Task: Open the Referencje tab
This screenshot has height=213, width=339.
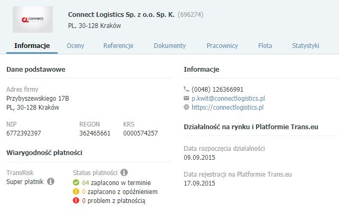Action: [118, 46]
